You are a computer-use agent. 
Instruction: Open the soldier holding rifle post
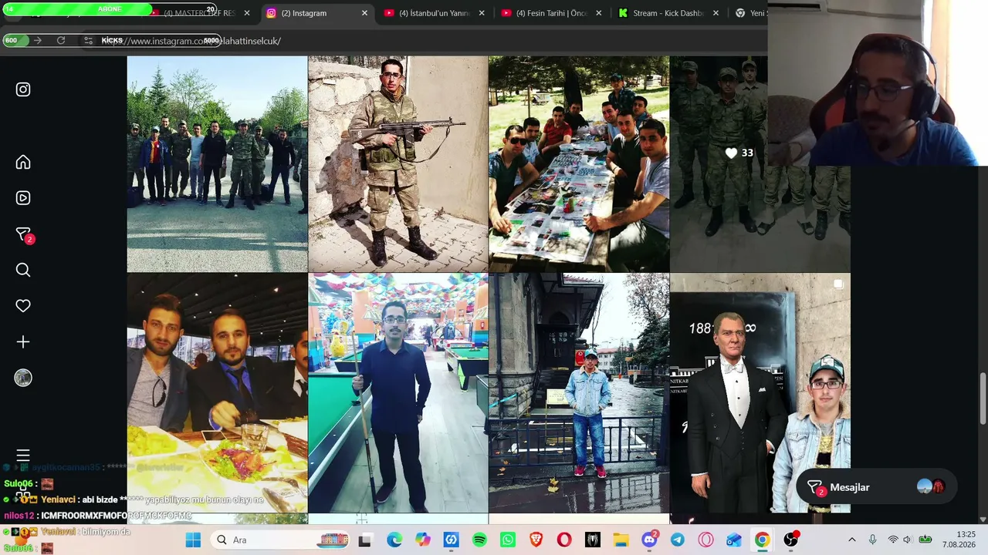pyautogui.click(x=398, y=163)
